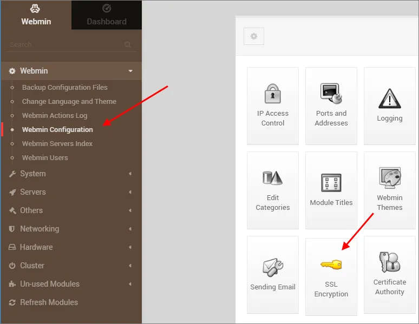The height and width of the screenshot is (324, 419).
Task: Expand the Servers section arrow
Action: [130, 192]
